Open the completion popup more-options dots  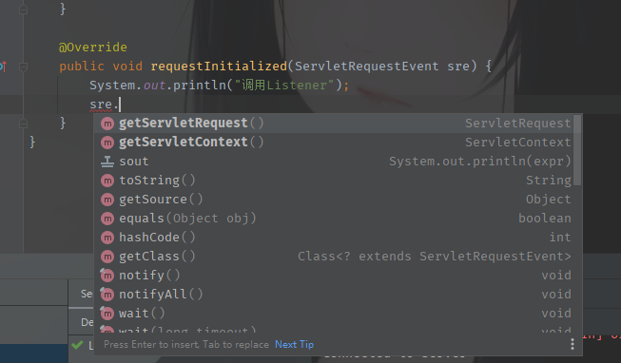tap(572, 344)
